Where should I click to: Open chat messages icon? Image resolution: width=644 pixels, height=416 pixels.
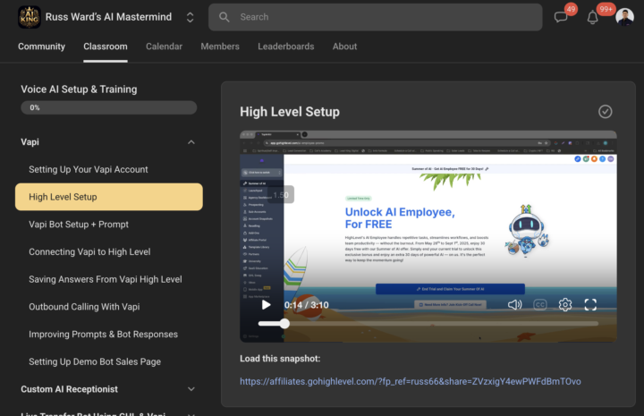(561, 17)
